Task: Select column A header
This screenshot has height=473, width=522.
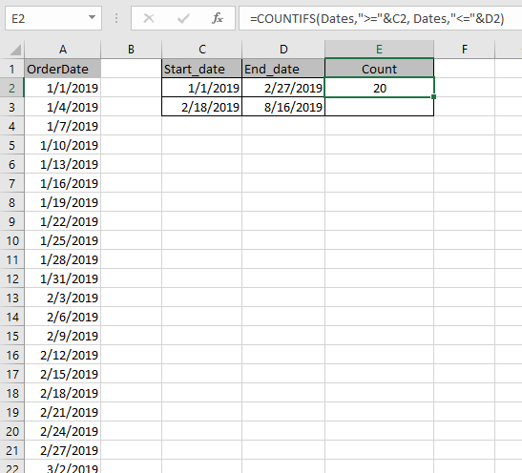Action: pos(63,50)
